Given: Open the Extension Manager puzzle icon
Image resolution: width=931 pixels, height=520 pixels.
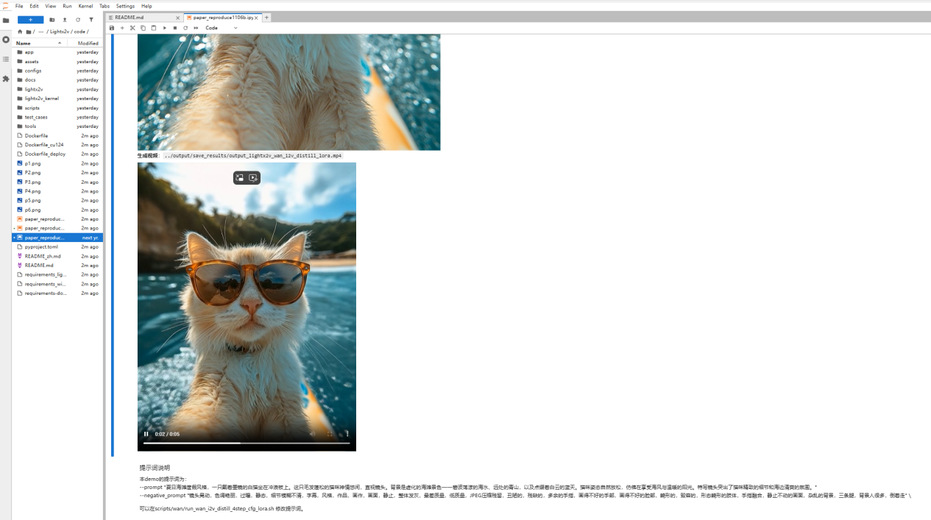Looking at the screenshot, I should click(6, 79).
